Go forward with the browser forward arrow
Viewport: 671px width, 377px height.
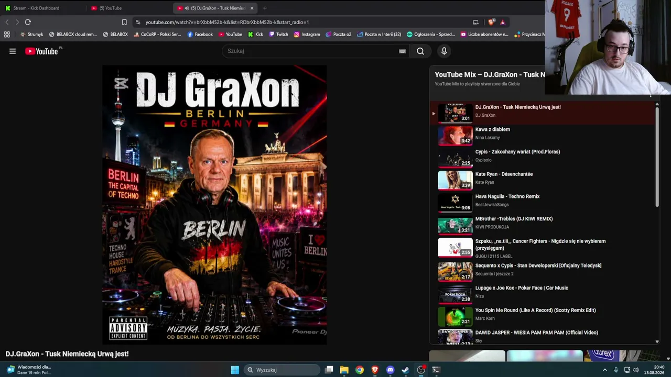17,22
